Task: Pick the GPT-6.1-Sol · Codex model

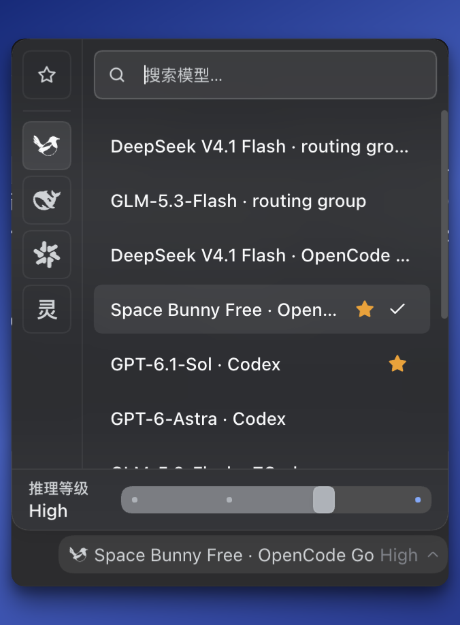Action: coord(262,364)
